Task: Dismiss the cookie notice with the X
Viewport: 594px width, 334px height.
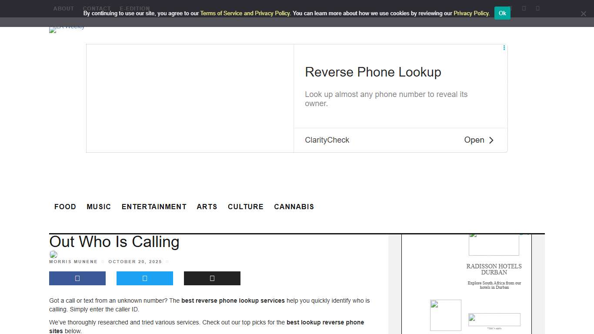Action: [x=583, y=13]
